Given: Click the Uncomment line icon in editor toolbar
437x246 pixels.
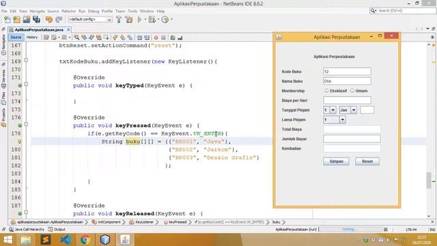Looking at the screenshot, I should click(180, 38).
